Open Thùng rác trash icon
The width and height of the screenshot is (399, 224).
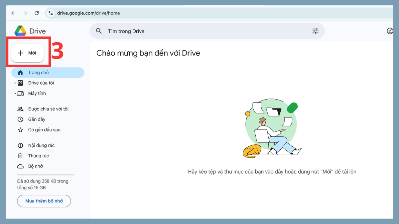click(21, 156)
